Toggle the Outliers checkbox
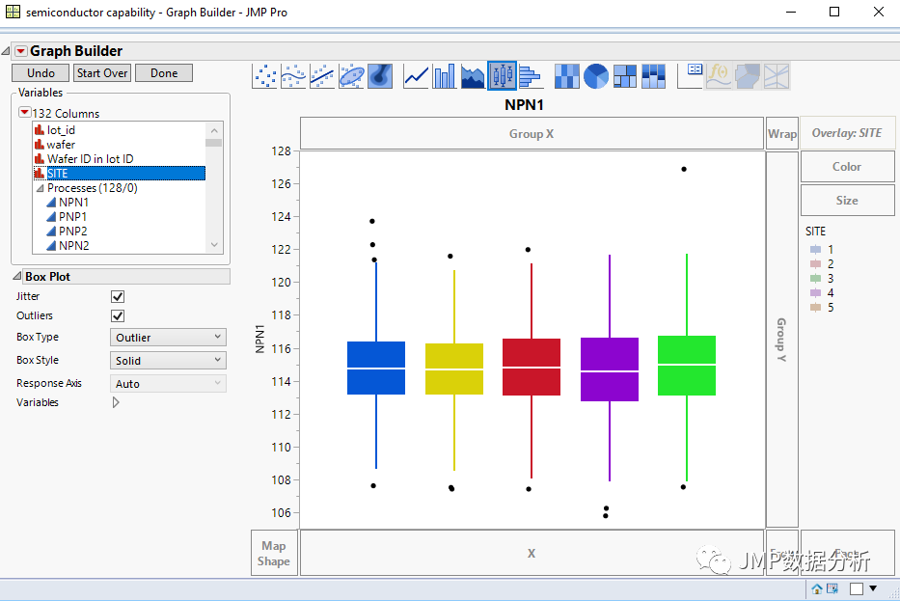Viewport: 900px width, 601px height. coord(118,315)
